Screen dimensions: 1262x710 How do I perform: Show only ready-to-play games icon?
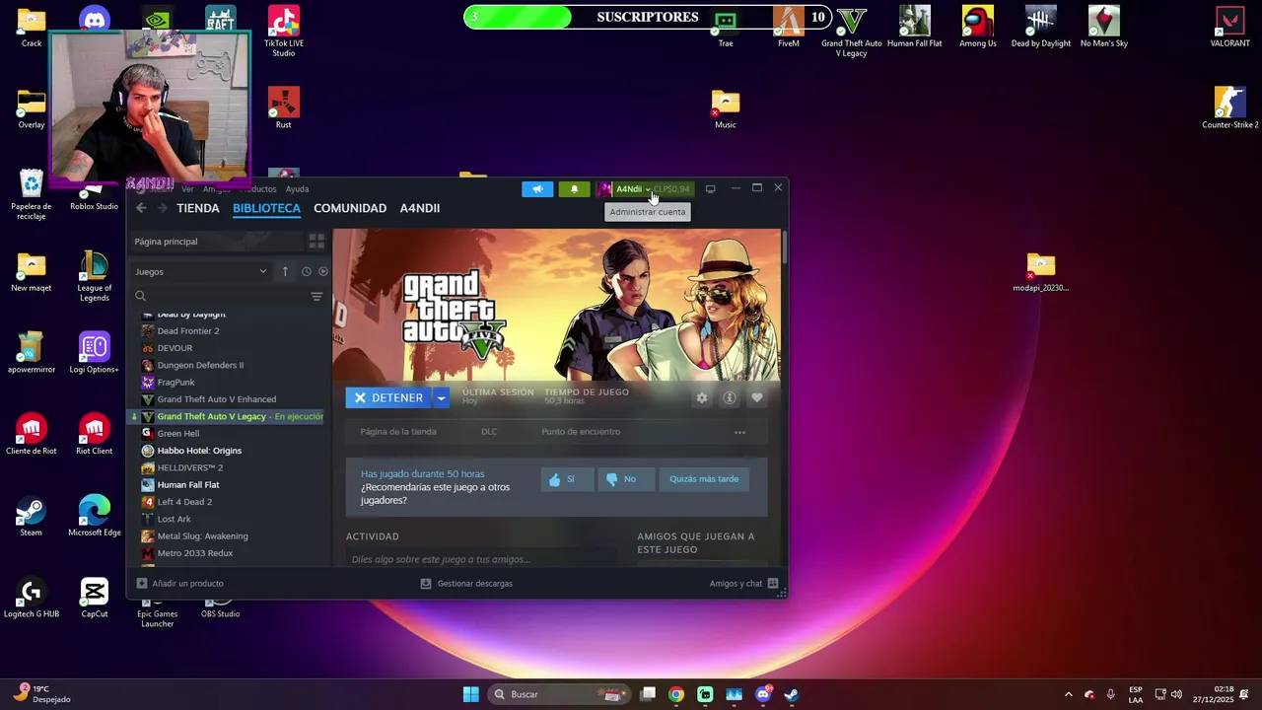322,271
